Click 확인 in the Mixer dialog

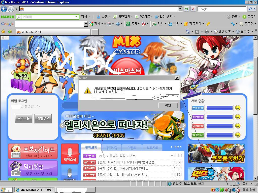click(168, 105)
